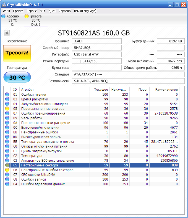The image size is (188, 218).
Task: Open the Вид menu
Action: tap(42, 11)
